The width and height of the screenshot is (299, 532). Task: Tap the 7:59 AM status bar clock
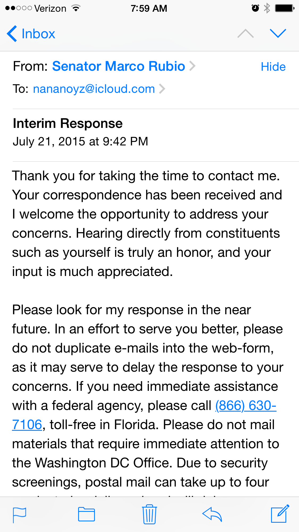tap(149, 8)
